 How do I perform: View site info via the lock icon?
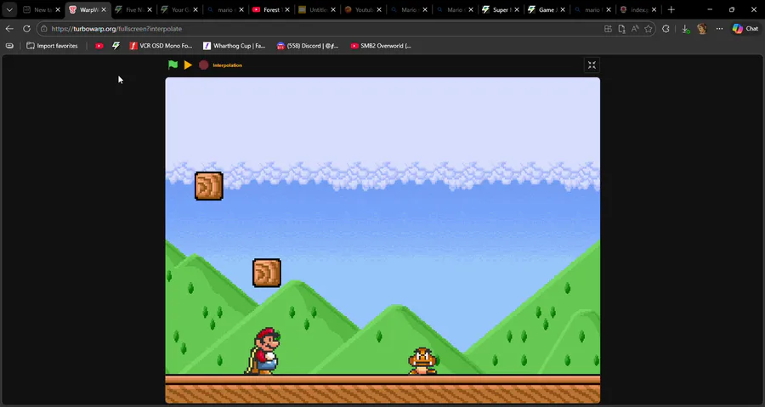tap(44, 29)
